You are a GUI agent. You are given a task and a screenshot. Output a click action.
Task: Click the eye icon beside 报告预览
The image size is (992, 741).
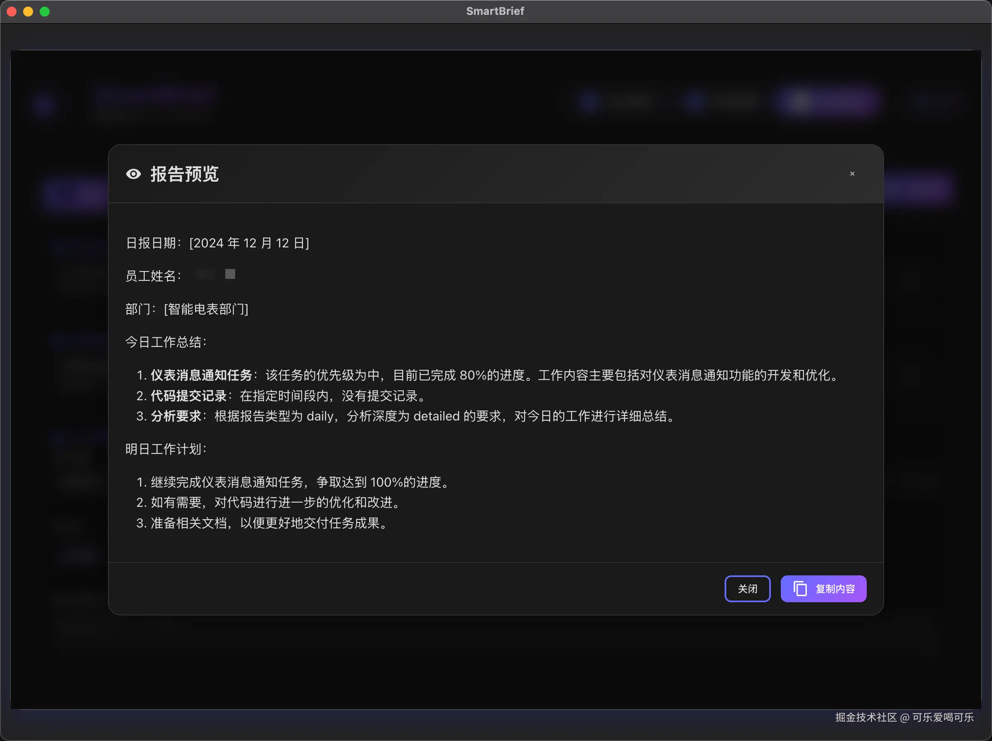pos(133,174)
